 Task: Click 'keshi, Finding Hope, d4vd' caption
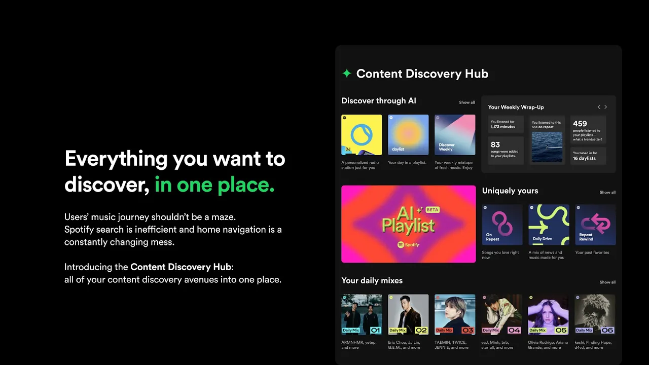(593, 345)
